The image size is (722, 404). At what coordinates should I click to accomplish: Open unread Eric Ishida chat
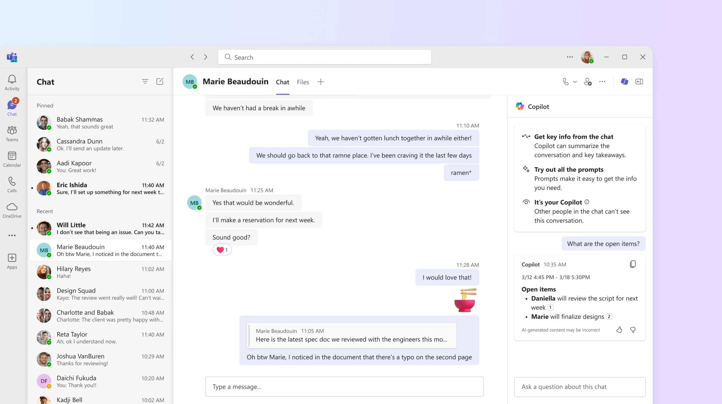tap(101, 188)
